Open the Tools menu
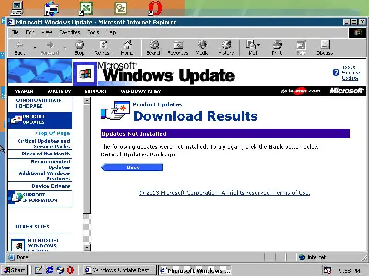This screenshot has height=276, width=369. coord(93,32)
